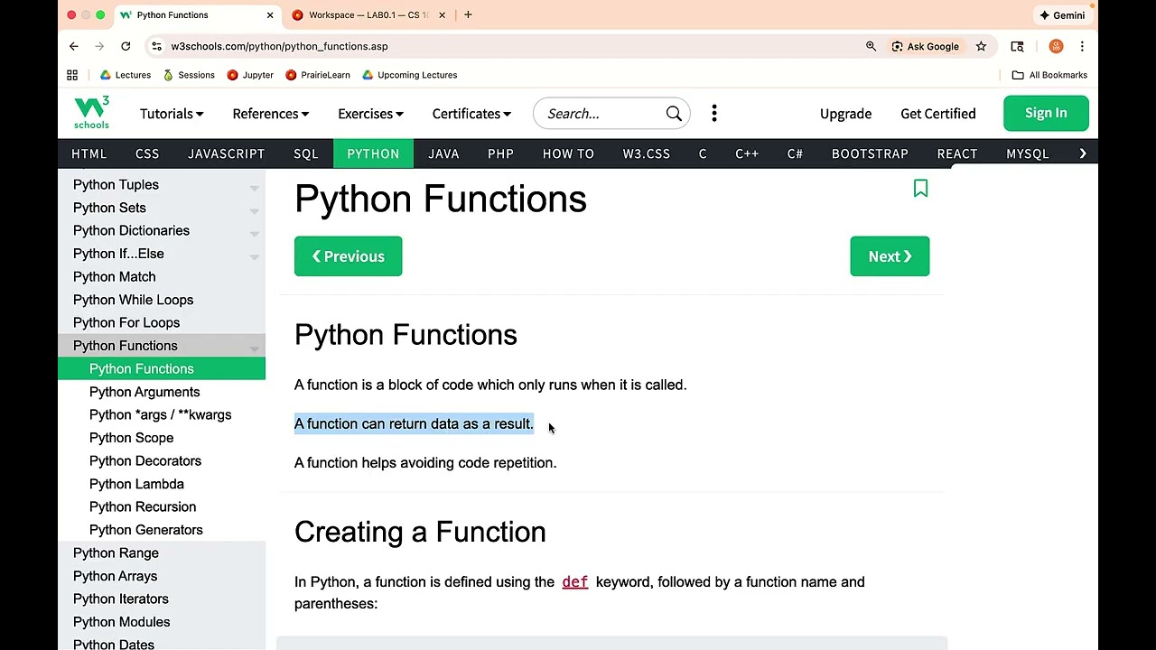This screenshot has height=650, width=1156.
Task: Switch to the CSS topic
Action: [x=147, y=153]
